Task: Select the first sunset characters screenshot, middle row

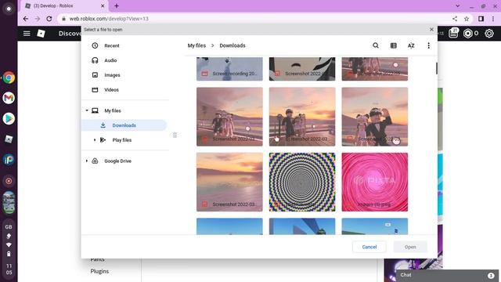Action: tap(229, 117)
